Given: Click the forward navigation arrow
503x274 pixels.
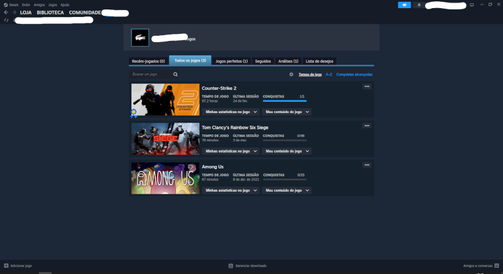Looking at the screenshot, I should pos(14,12).
